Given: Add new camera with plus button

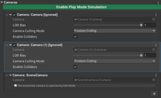Looking at the screenshot, I should pos(154,94).
